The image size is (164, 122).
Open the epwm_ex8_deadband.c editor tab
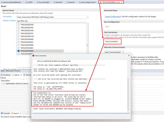11,2
